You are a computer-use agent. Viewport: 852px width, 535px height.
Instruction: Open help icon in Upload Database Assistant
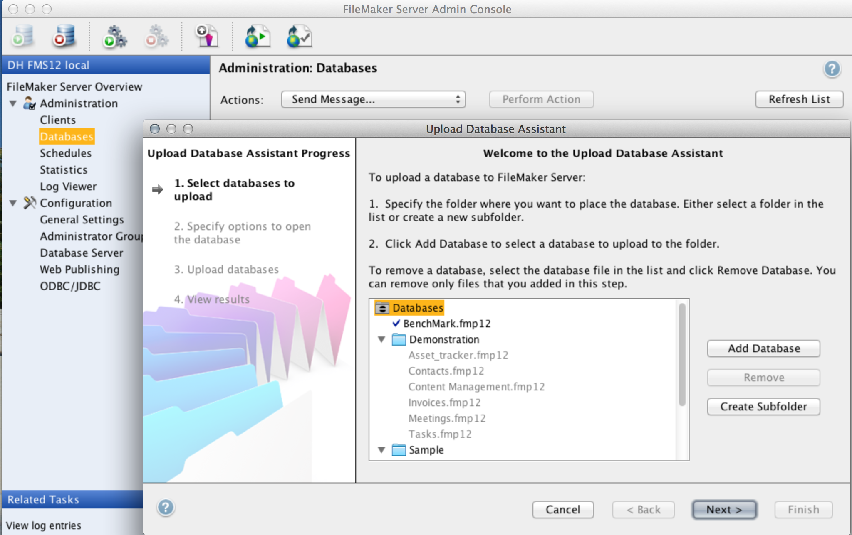tap(166, 508)
